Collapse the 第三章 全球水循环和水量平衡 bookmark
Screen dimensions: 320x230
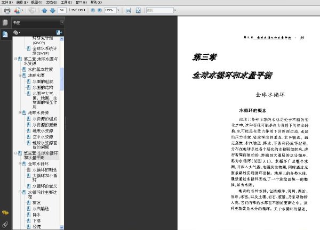[15, 153]
